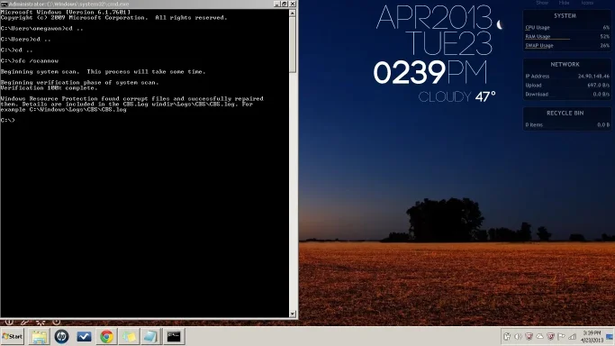Click the Hide link above System widget
The width and height of the screenshot is (615, 346).
(564, 3)
